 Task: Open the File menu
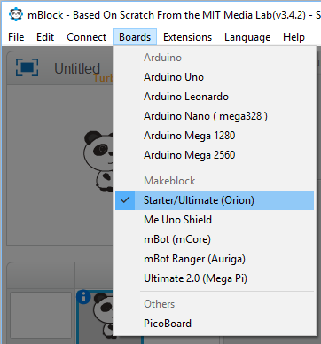point(16,37)
